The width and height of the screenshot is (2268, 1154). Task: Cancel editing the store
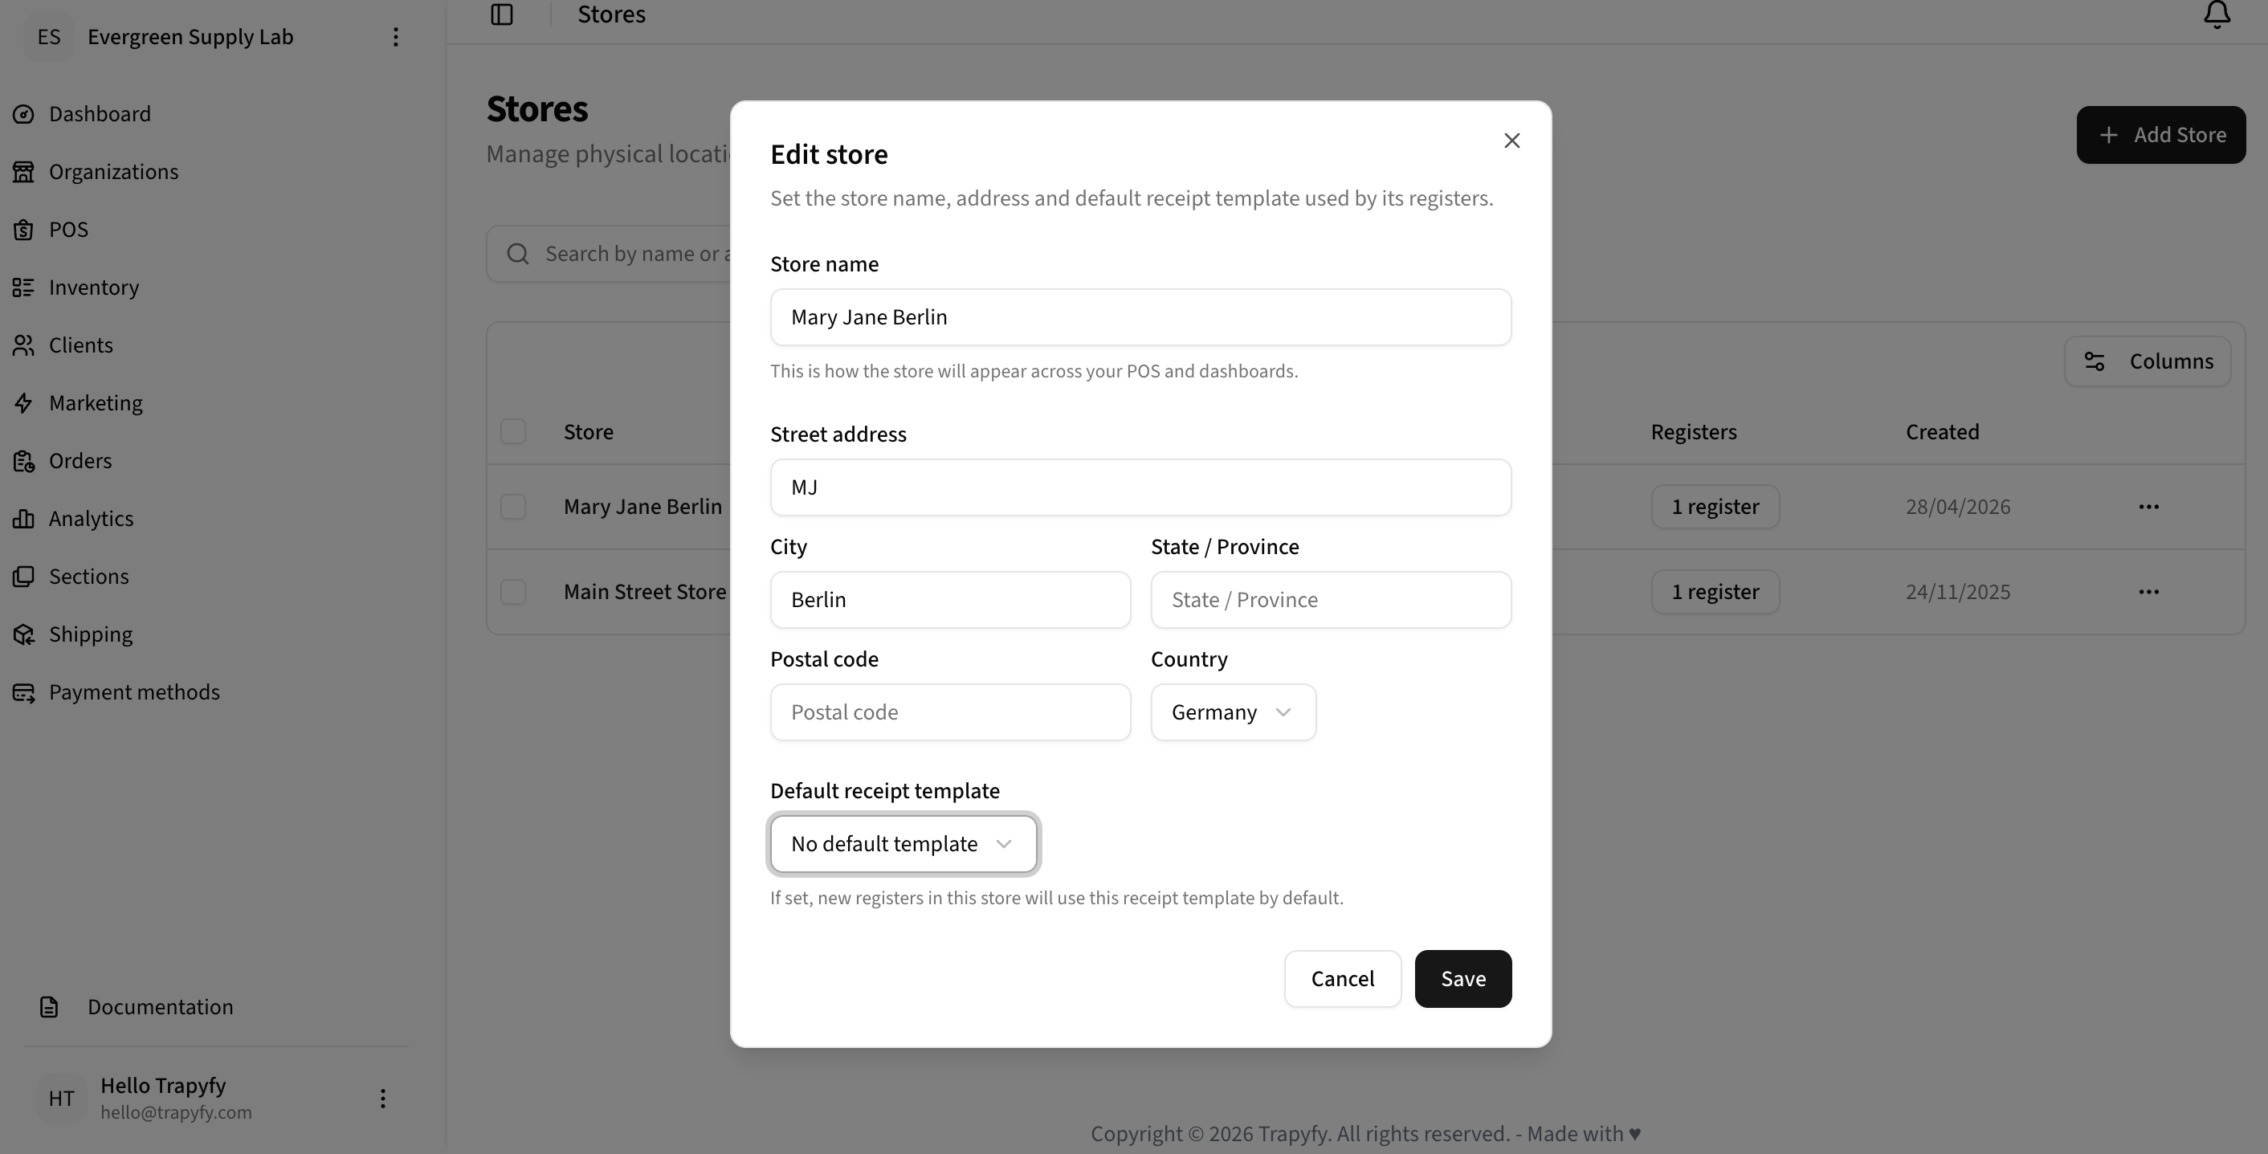[x=1342, y=979]
